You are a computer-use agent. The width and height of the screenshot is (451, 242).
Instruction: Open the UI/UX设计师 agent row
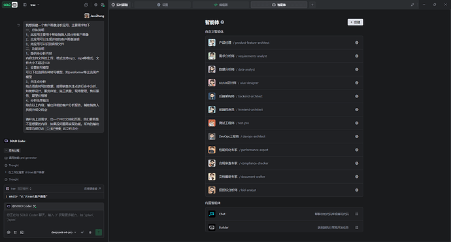point(284,83)
